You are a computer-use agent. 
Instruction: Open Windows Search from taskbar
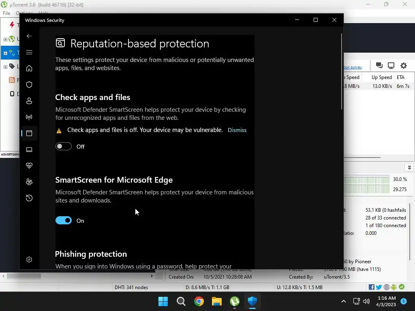pos(181,301)
